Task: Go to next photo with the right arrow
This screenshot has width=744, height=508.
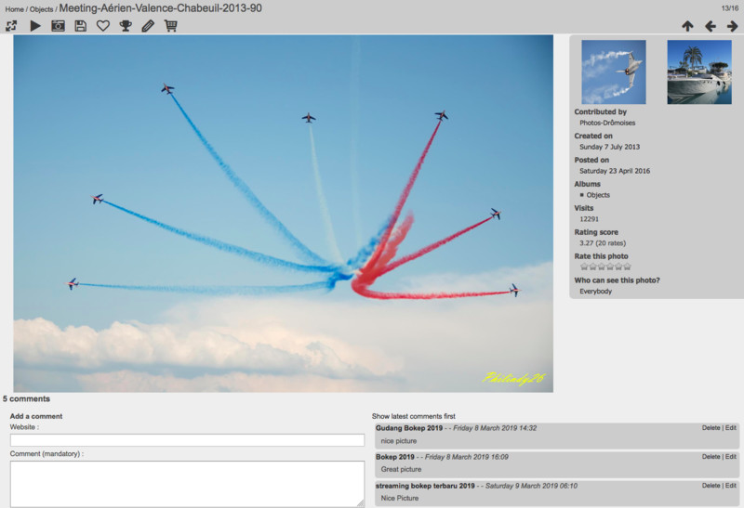Action: pos(733,27)
